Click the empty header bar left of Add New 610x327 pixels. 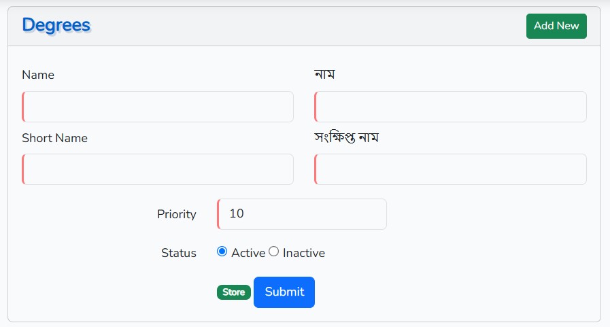[x=306, y=26]
